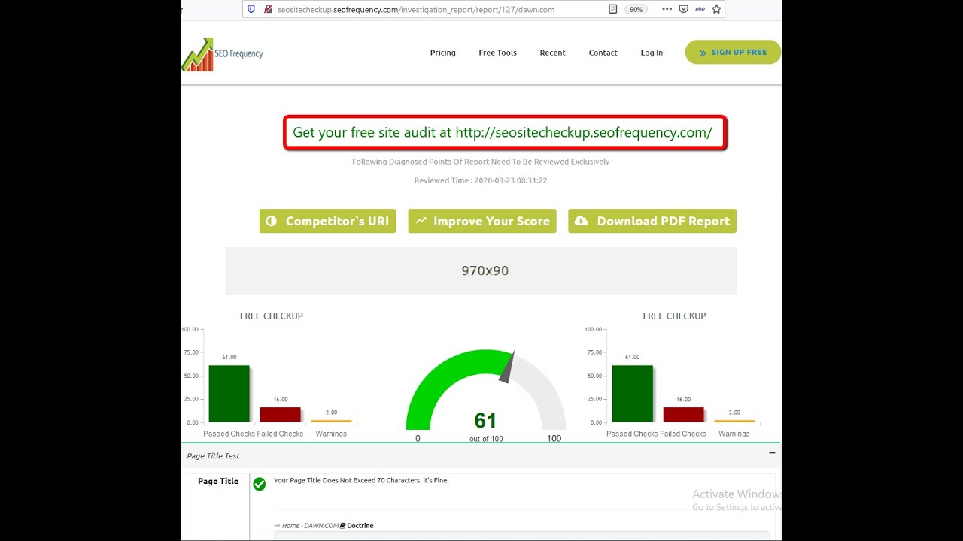Screen dimensions: 963x541
Task: Click the red Failed Checks bar in left chart
Action: click(x=280, y=415)
